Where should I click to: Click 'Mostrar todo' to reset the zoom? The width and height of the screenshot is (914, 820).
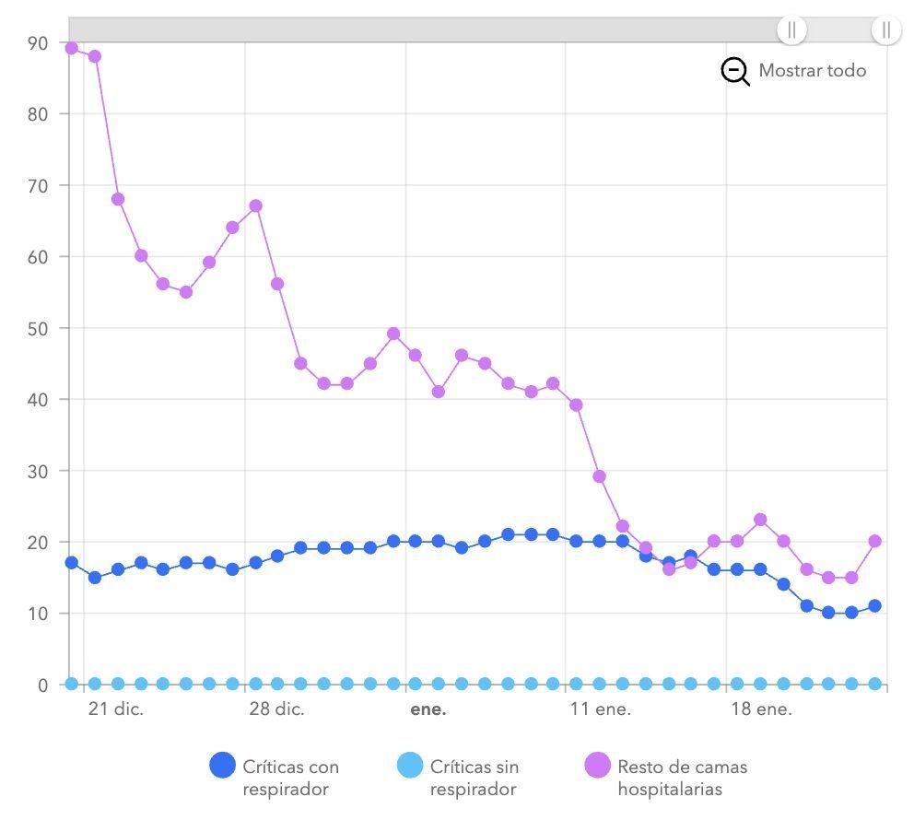[x=811, y=70]
